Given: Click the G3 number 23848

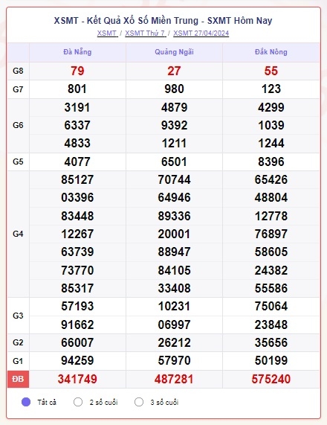Looking at the screenshot, I should tap(271, 325).
